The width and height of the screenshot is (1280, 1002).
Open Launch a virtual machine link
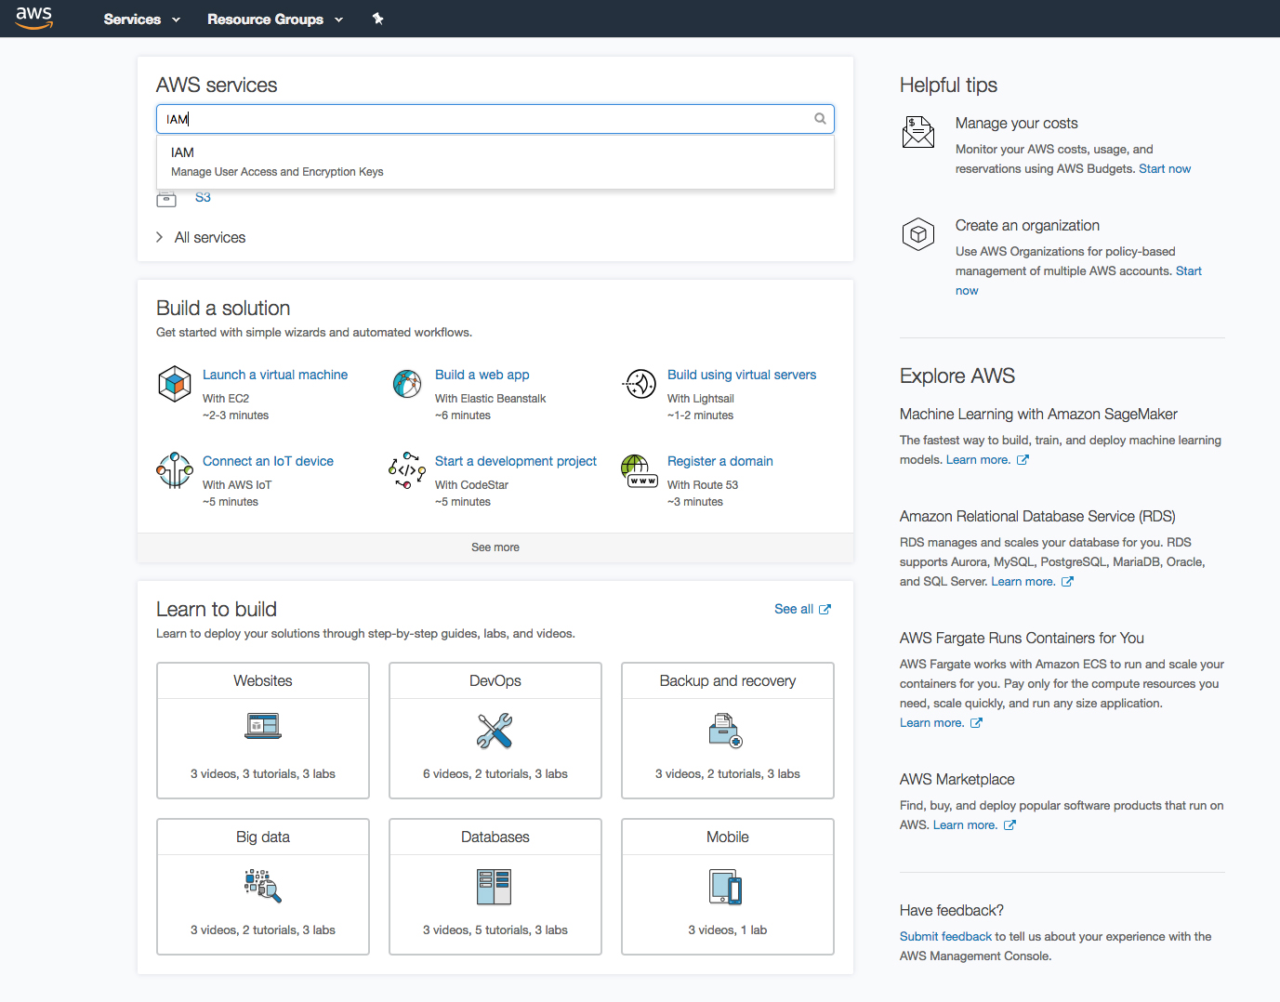coord(275,375)
